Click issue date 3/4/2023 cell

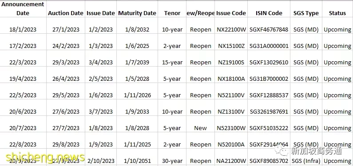[101, 59]
